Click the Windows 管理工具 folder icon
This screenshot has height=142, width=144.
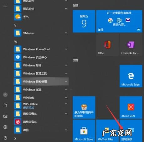[18, 73]
